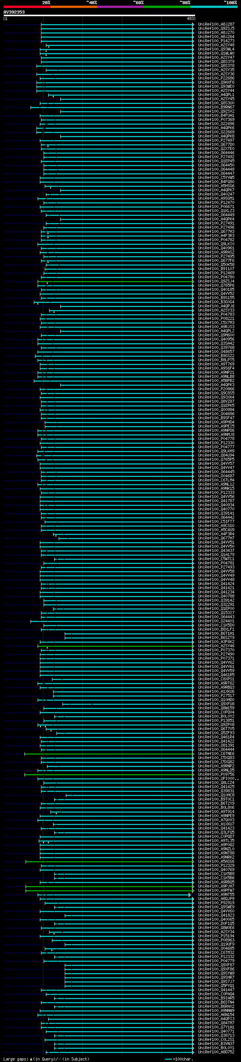
Task: Click the green alignment bar of UniRef100_P09756
Action: [109, 774]
